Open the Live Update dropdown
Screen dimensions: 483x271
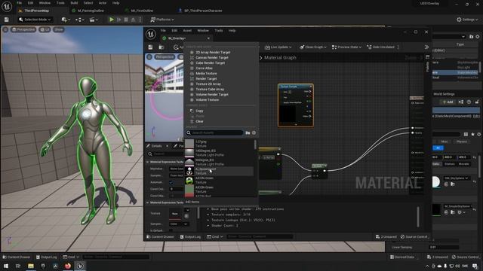click(278, 47)
